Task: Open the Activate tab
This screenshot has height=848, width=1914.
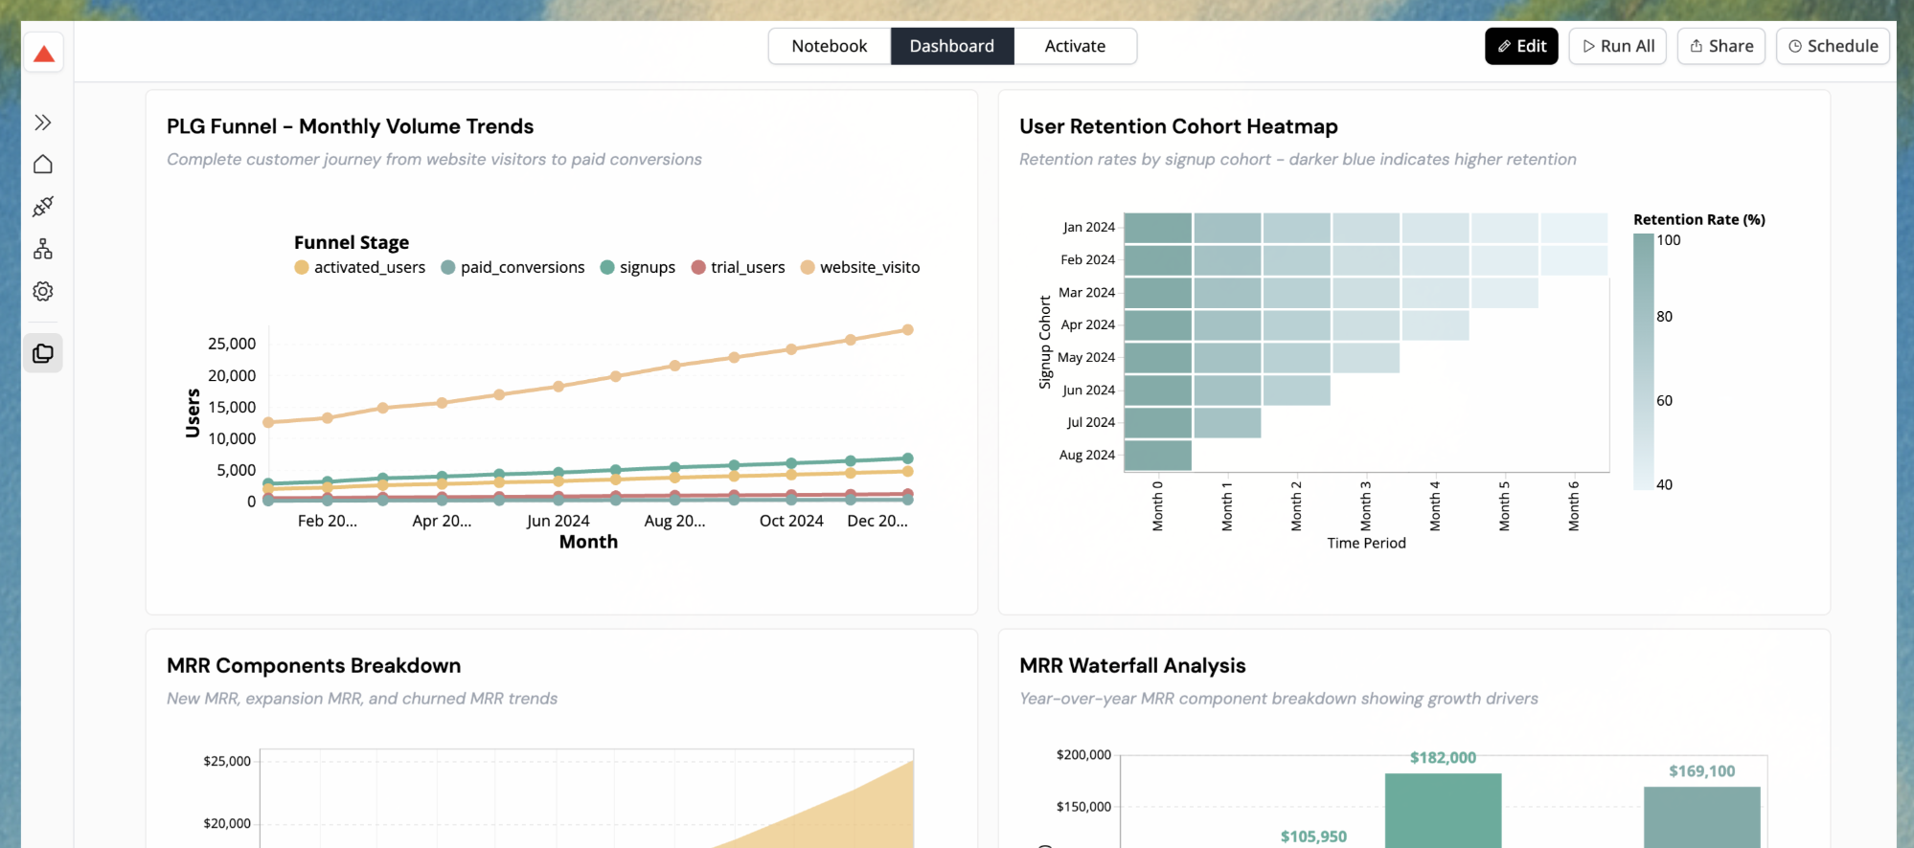Action: pos(1075,46)
